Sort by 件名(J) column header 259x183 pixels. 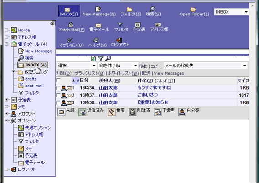[145, 81]
